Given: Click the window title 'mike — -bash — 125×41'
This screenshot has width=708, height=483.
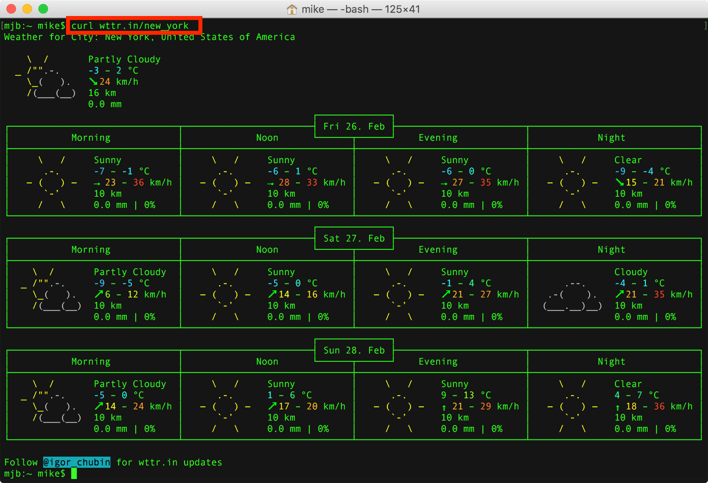Looking at the screenshot, I should (361, 9).
